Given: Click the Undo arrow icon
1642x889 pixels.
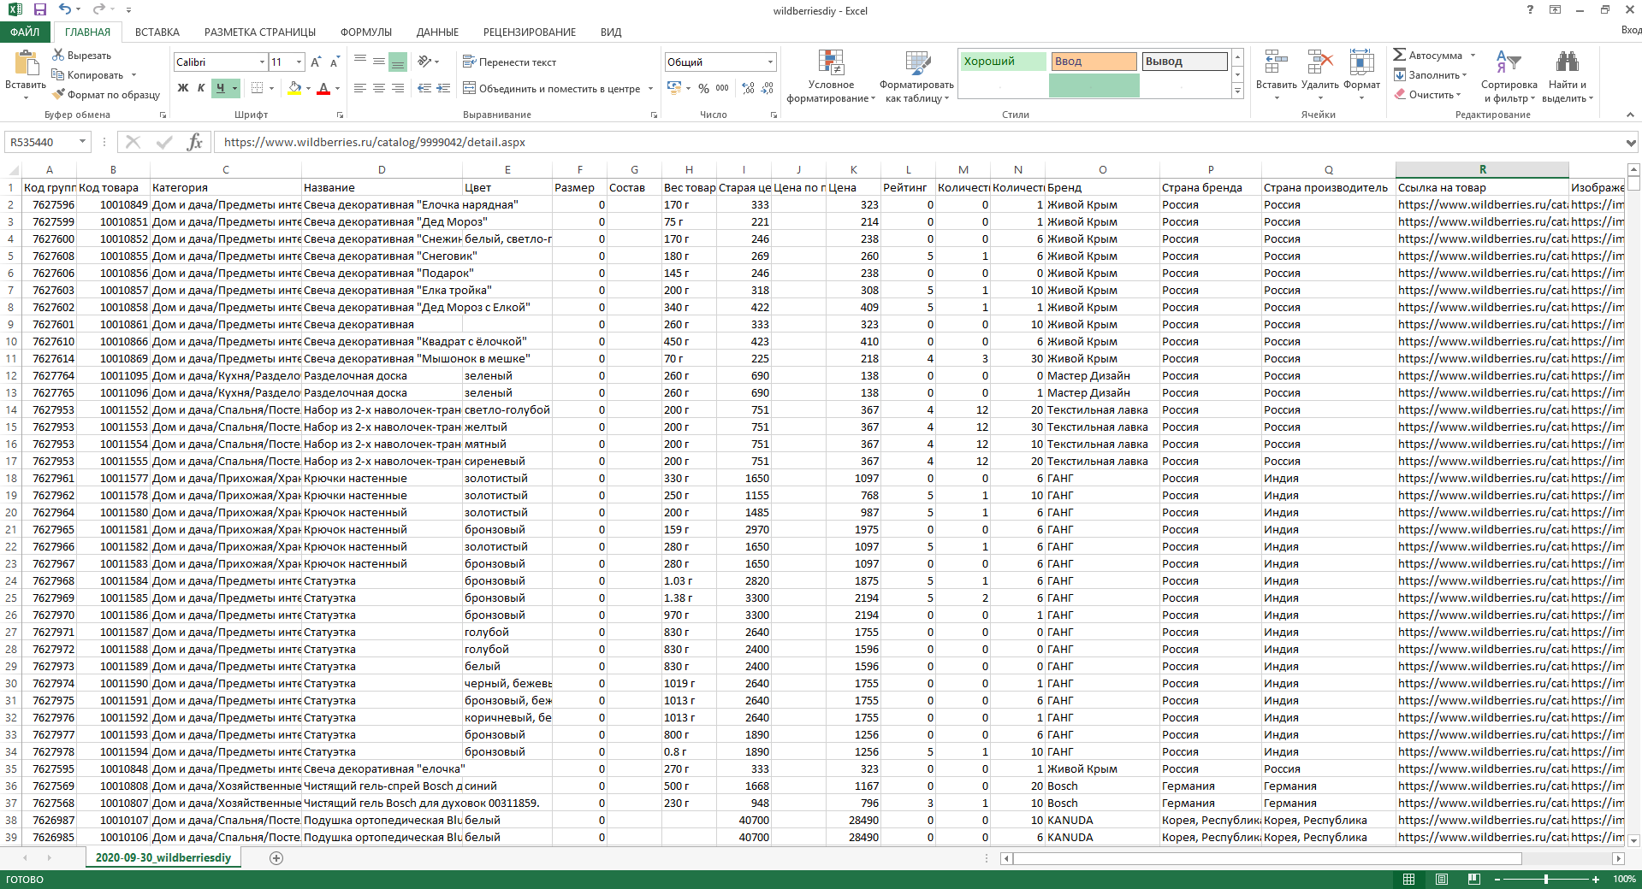Looking at the screenshot, I should [66, 10].
